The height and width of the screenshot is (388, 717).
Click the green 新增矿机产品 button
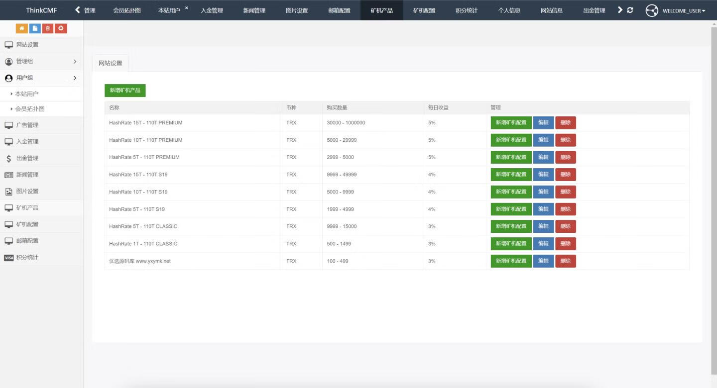[x=125, y=91]
